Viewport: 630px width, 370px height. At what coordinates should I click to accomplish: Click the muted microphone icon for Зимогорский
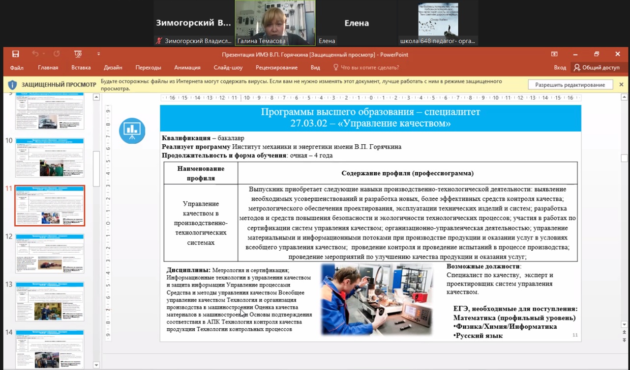tap(159, 41)
